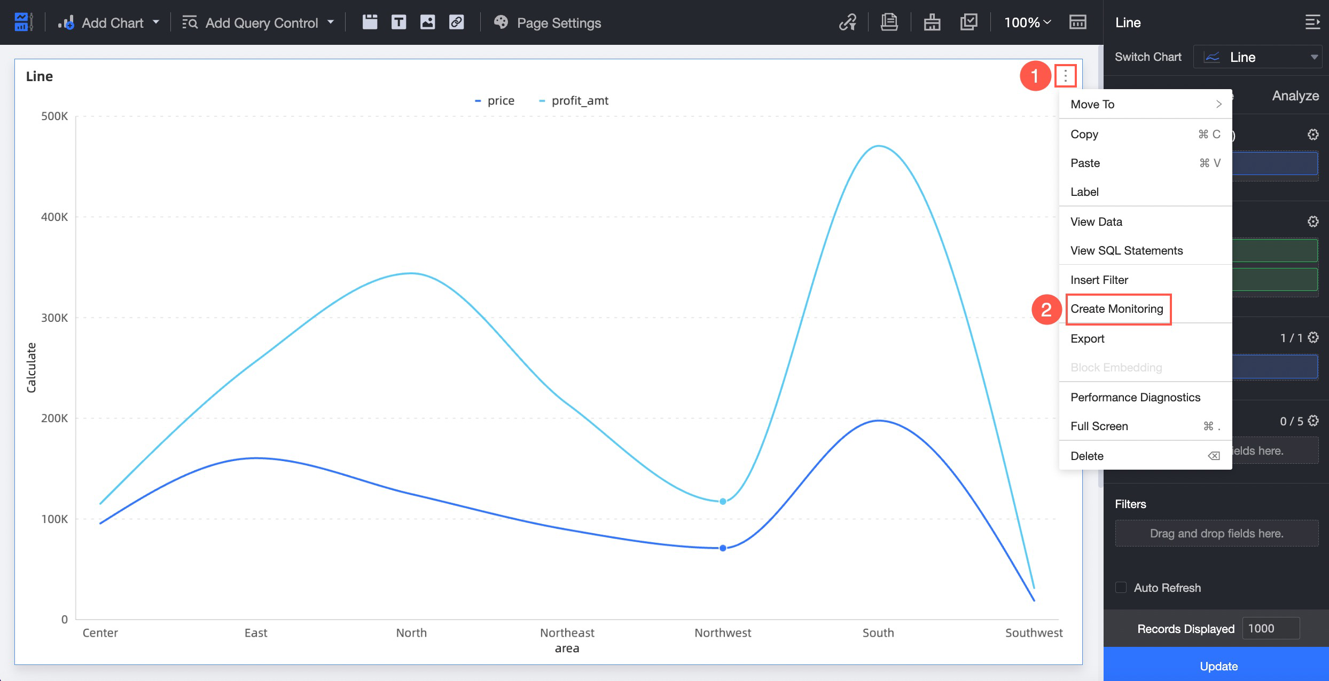Insert a link widget from toolbar
1329x681 pixels.
[x=456, y=22]
